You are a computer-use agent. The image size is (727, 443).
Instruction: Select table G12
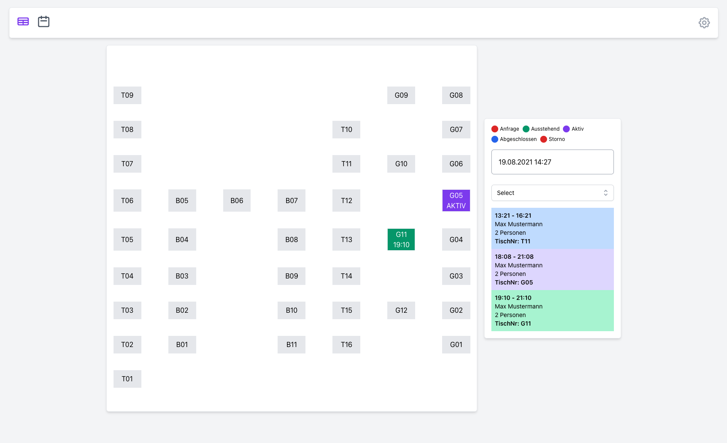401,310
